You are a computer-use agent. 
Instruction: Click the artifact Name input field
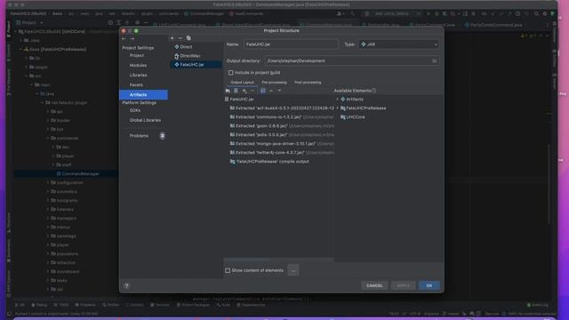tap(291, 44)
